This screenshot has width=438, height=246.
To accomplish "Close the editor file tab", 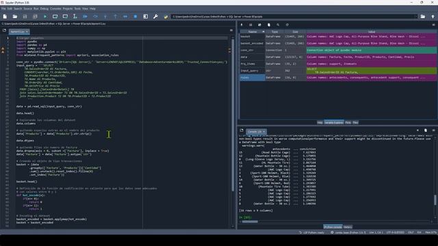I will click(27, 32).
